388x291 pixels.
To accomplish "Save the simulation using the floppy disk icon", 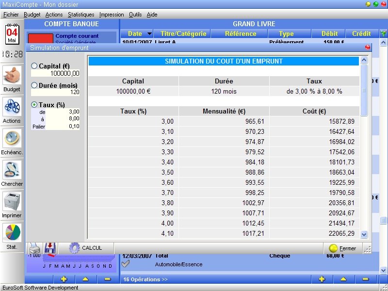I will pyautogui.click(x=50, y=247).
